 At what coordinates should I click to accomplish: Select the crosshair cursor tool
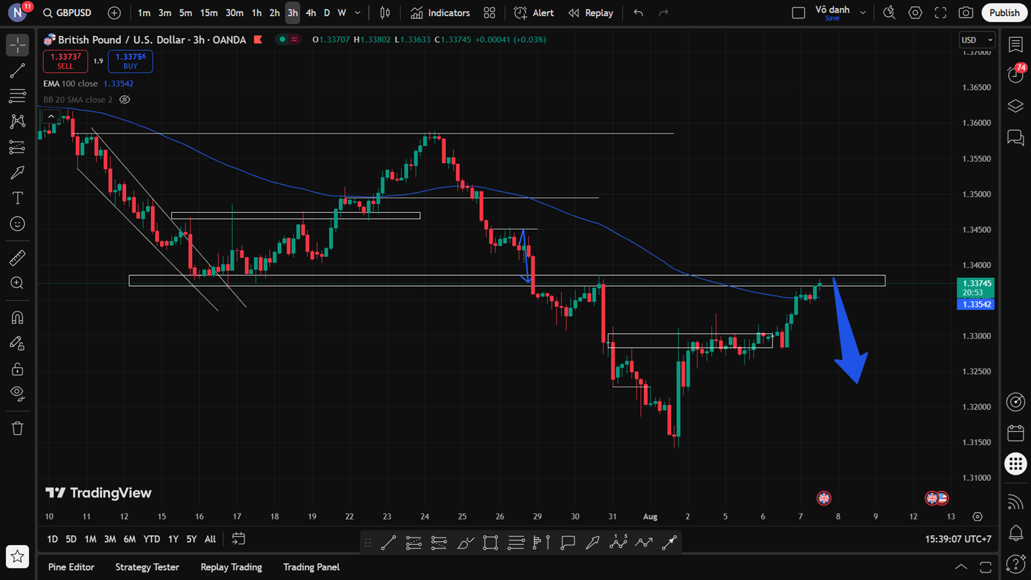(x=17, y=45)
